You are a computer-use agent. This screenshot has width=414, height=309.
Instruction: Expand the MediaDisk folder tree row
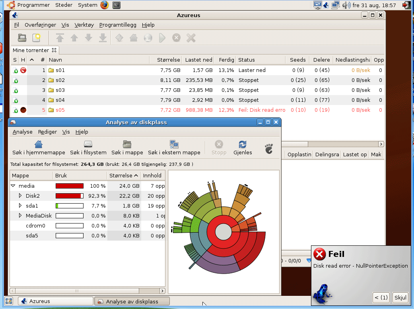[20, 216]
